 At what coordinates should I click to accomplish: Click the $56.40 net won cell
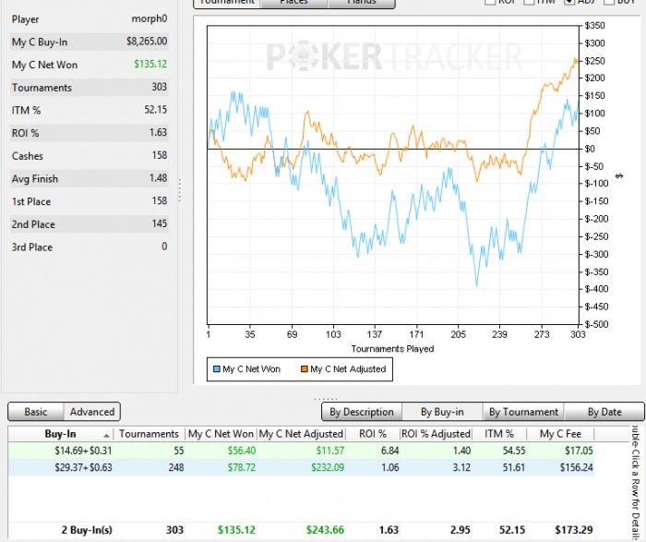242,451
